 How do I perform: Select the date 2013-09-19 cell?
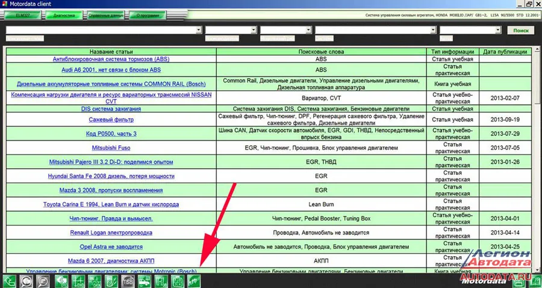pyautogui.click(x=505, y=120)
